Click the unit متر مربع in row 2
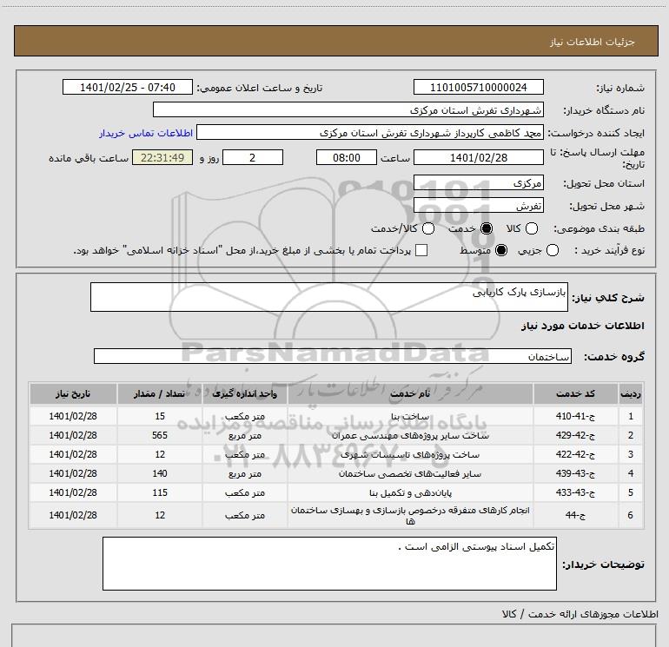 coord(244,435)
